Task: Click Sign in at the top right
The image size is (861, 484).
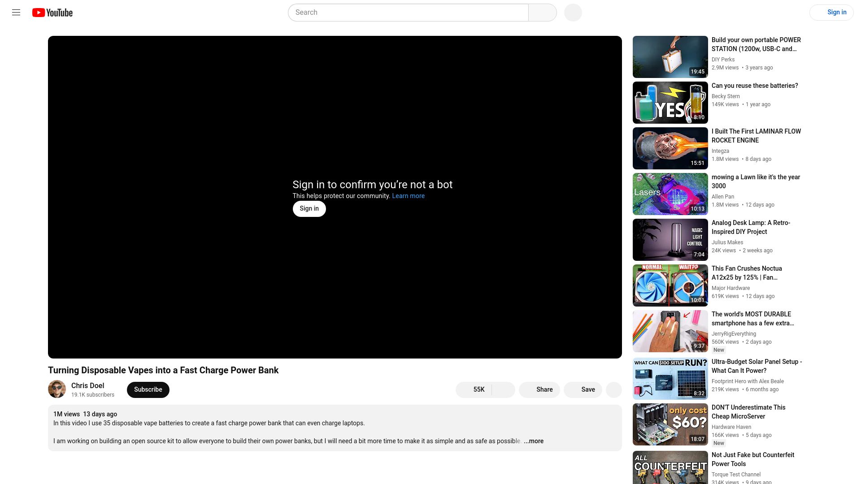Action: [831, 13]
